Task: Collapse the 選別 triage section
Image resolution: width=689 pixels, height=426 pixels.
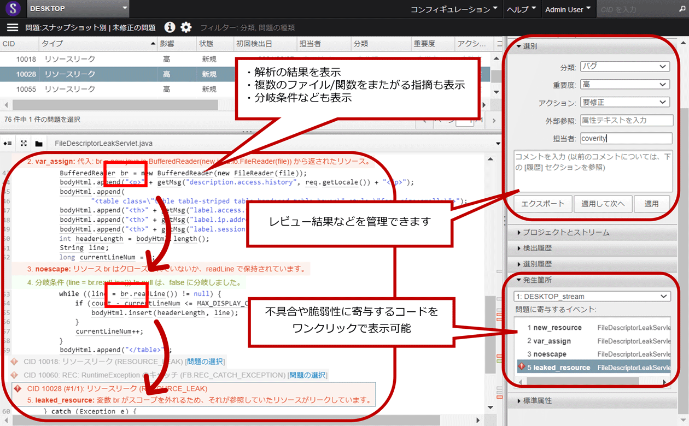Action: coord(527,46)
